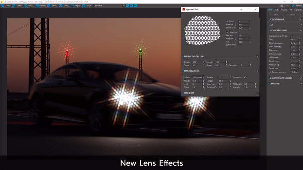Click the Size stepper arrows
The height and width of the screenshot is (170, 303).
[x=300, y=39]
